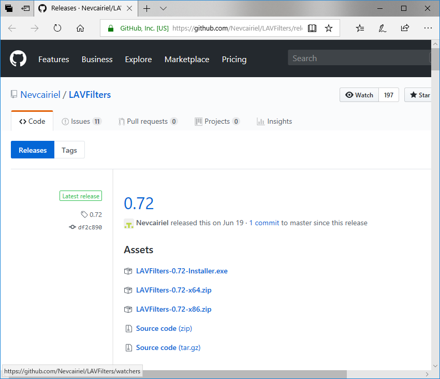Screen dimensions: 440x379
Task: Click package icon beside LAVFilters-0.72-x86.zip
Action: (x=128, y=309)
